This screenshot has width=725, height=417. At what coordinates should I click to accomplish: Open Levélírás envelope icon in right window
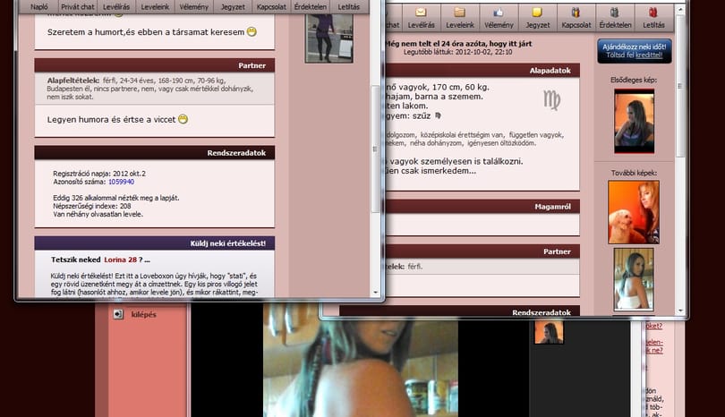[421, 13]
